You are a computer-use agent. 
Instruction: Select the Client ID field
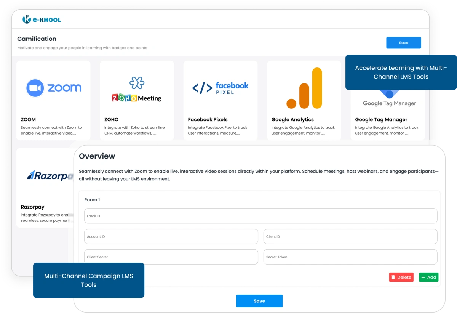350,236
